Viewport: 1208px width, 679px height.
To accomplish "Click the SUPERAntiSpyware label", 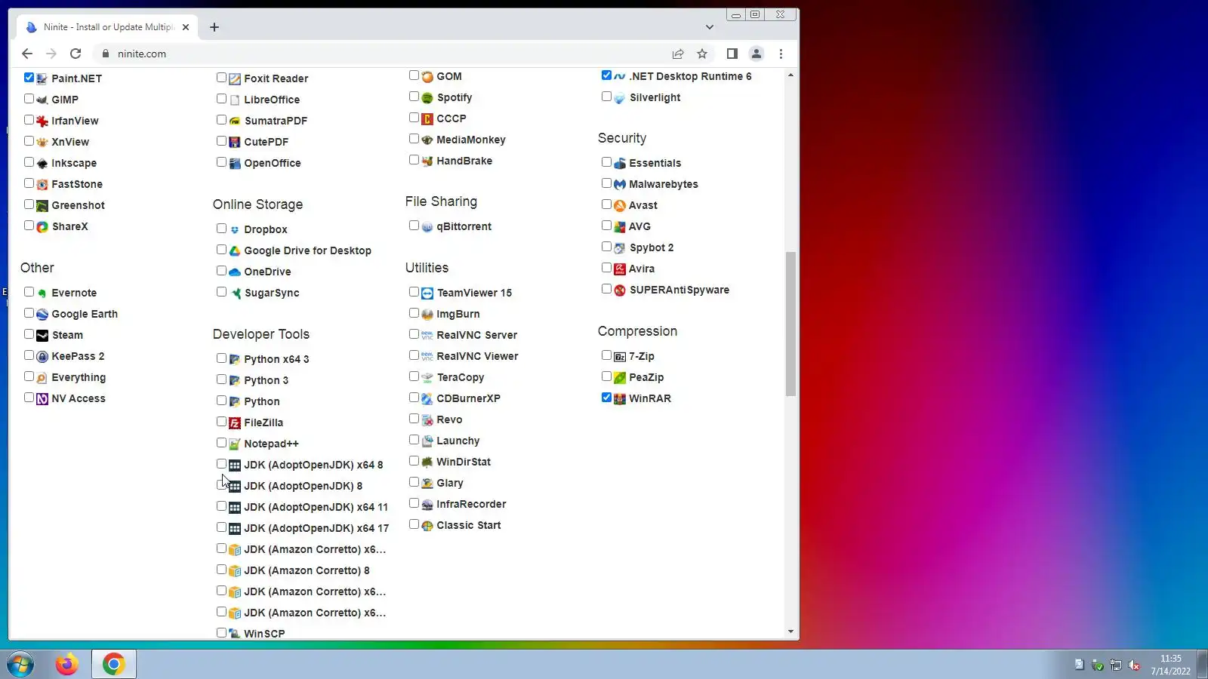I will point(679,290).
